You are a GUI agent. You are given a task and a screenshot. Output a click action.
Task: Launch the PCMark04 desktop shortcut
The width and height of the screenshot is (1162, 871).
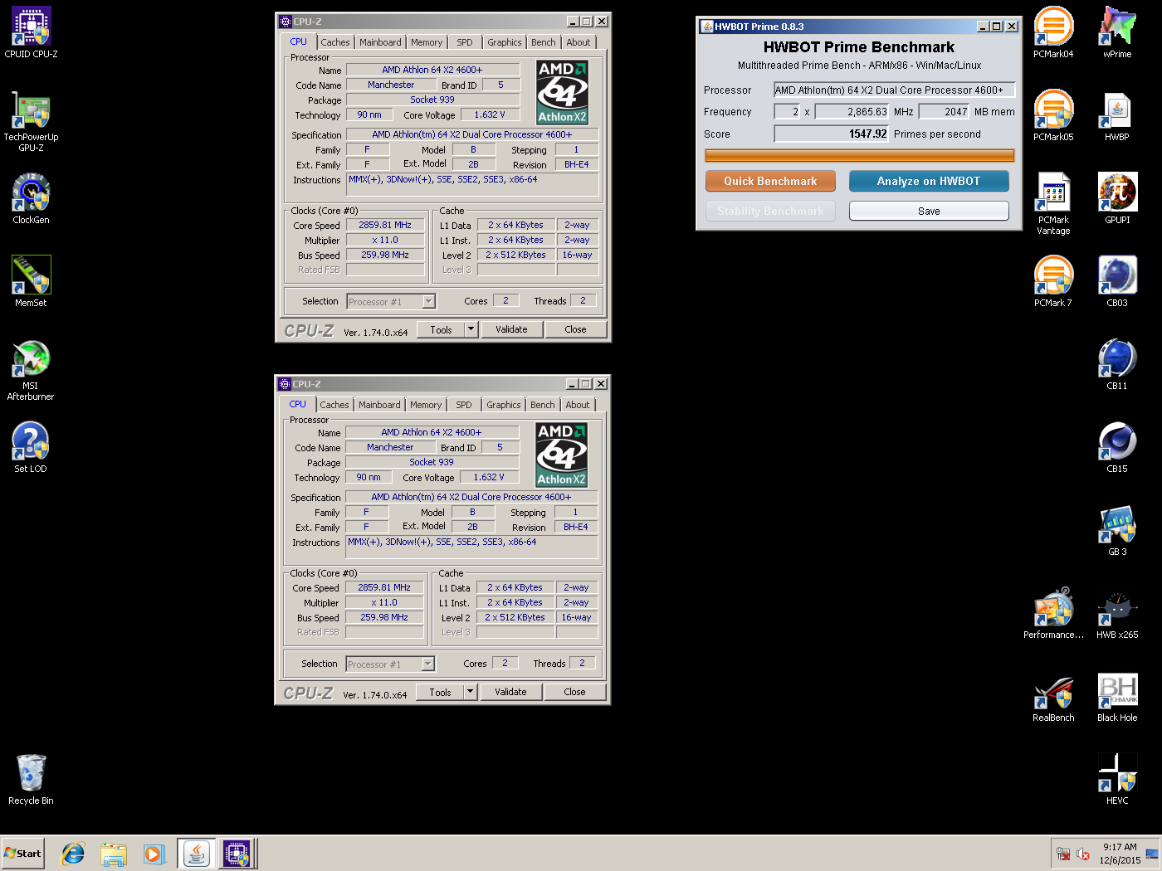[1053, 33]
